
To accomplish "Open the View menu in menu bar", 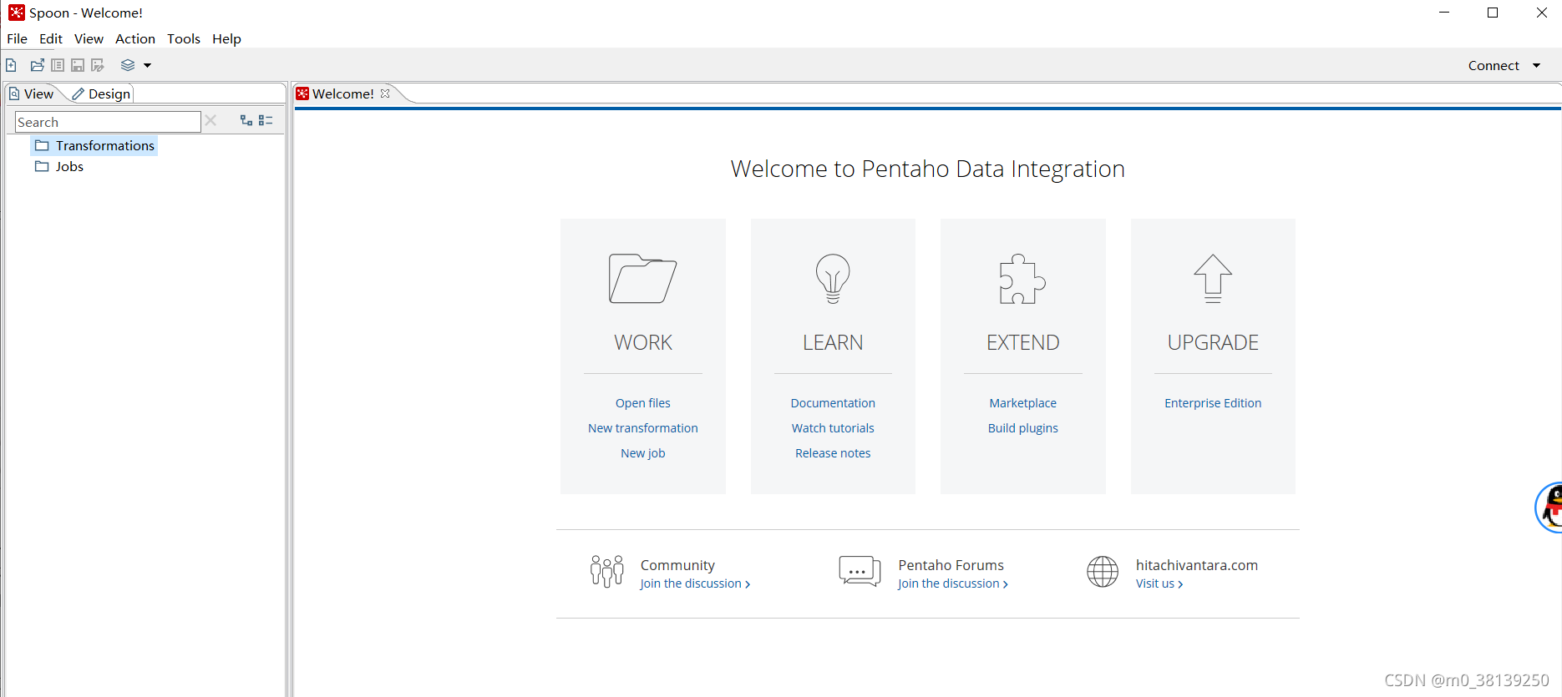I will pyautogui.click(x=89, y=38).
